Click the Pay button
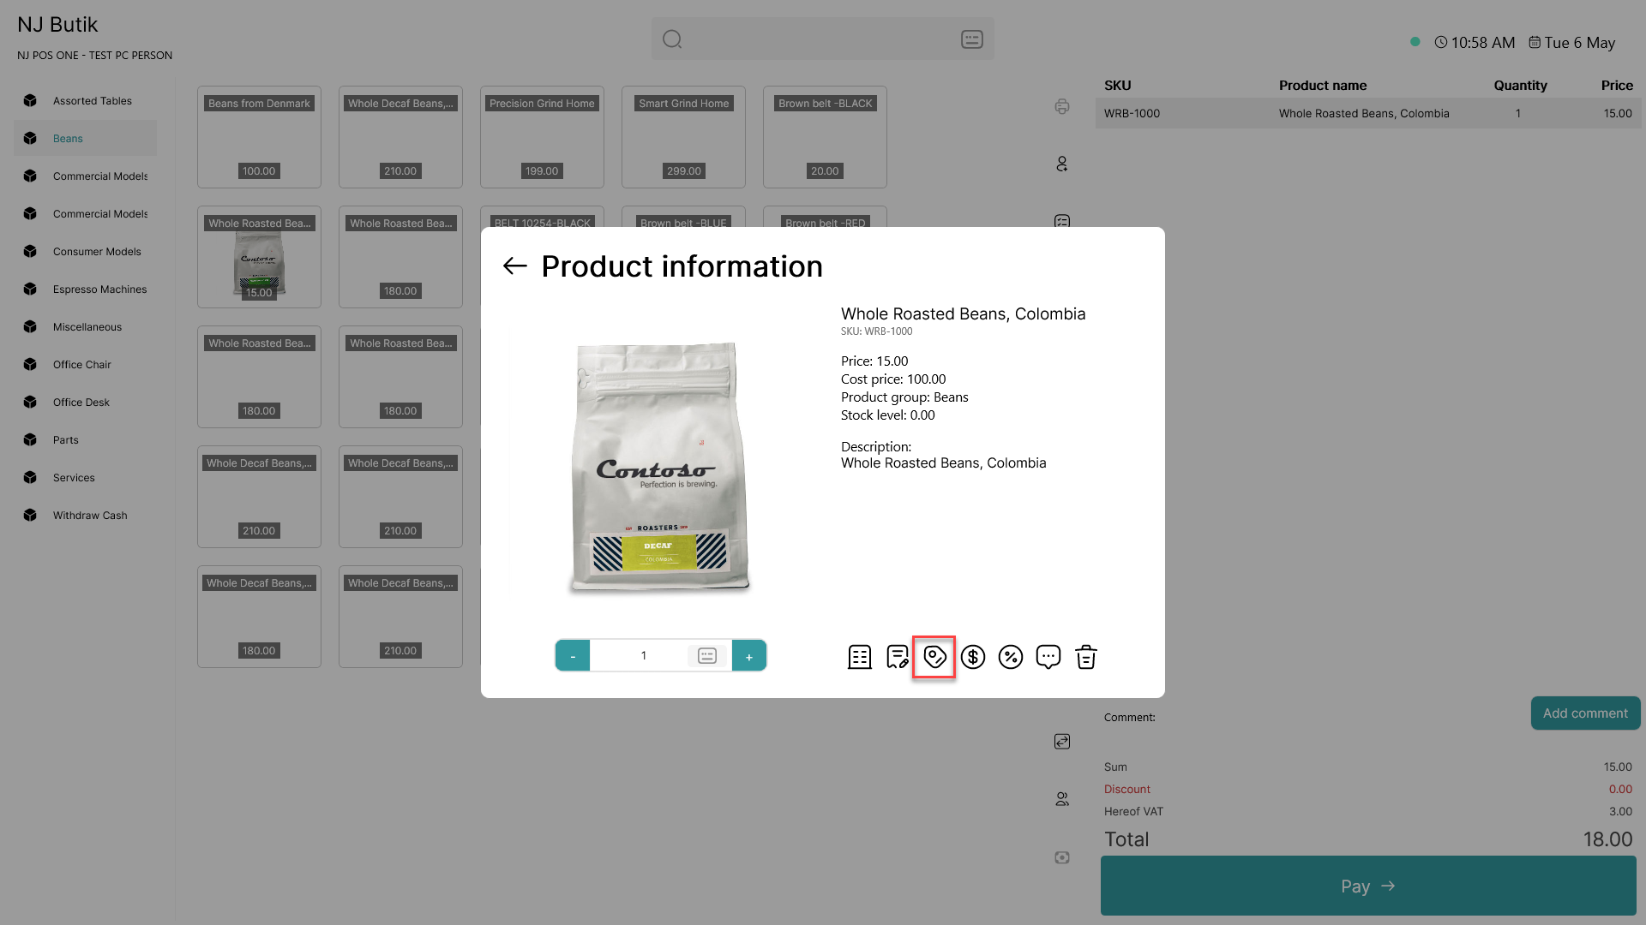 tap(1368, 886)
